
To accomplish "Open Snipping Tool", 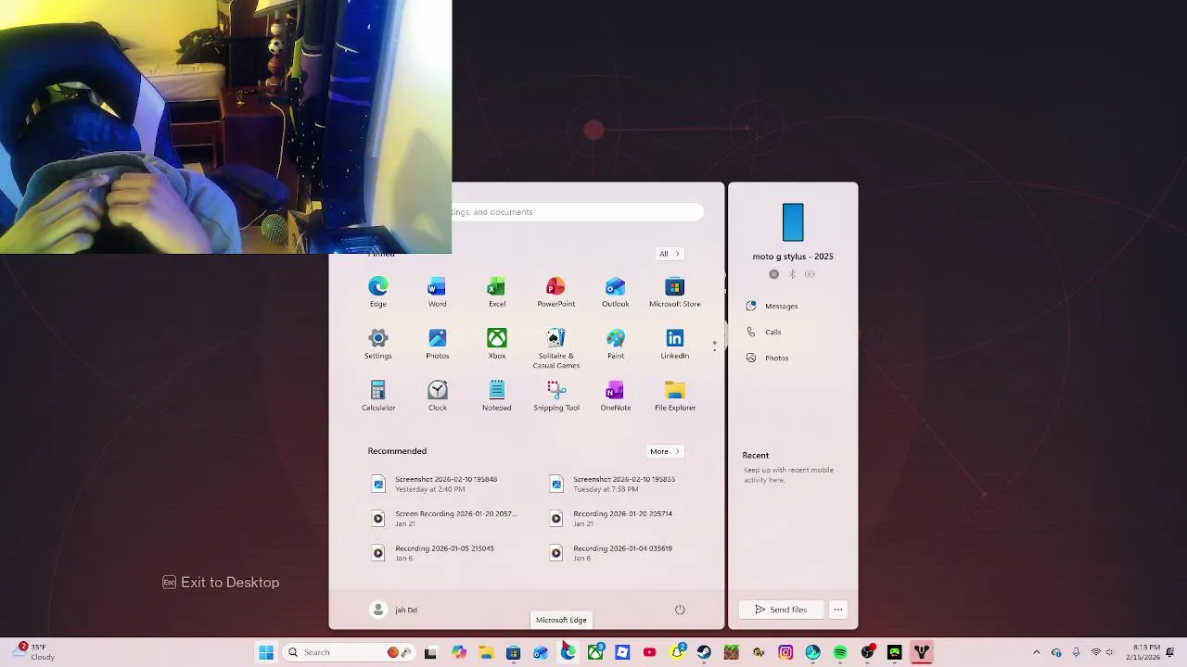I will (555, 396).
